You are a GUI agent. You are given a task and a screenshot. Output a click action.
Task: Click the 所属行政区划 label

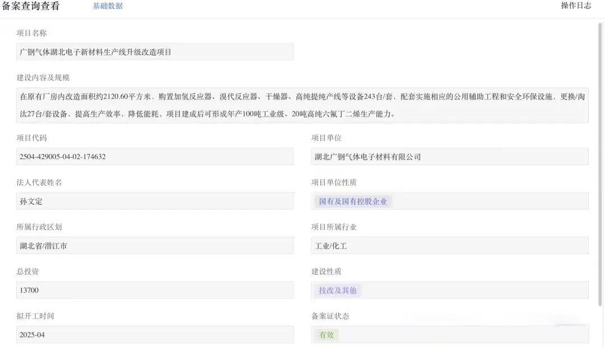coord(39,227)
